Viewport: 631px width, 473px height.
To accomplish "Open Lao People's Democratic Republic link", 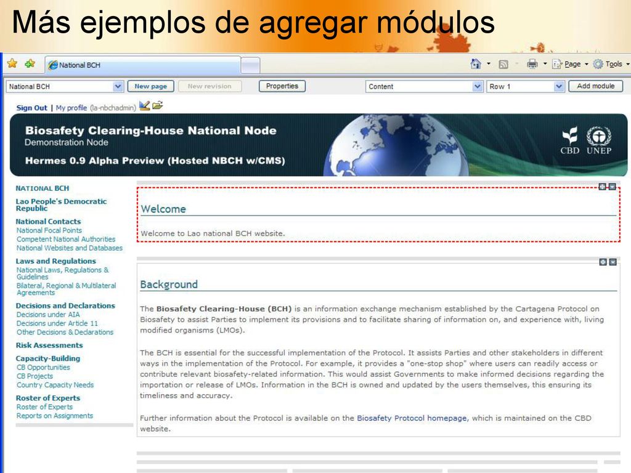I will 61,204.
